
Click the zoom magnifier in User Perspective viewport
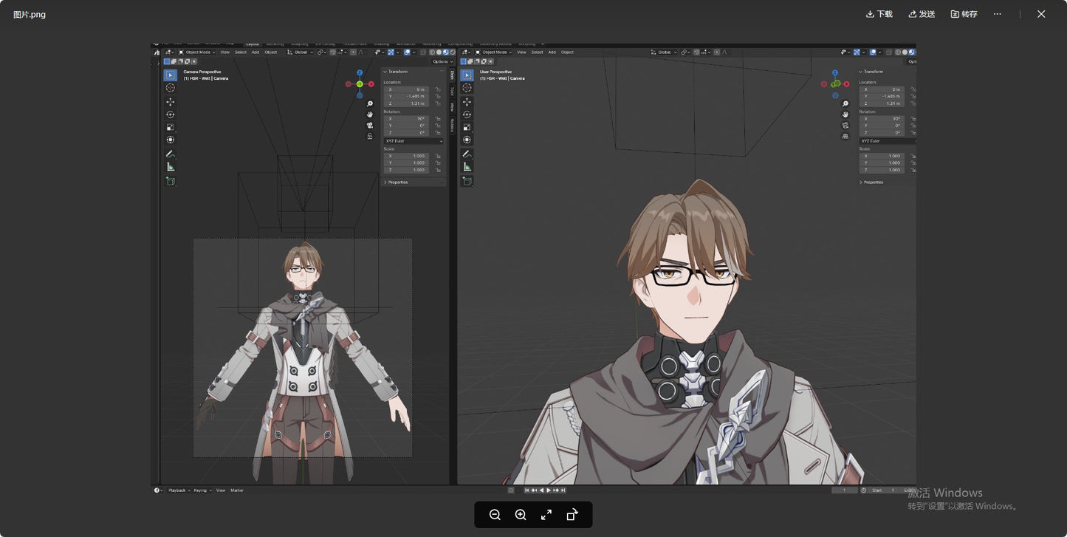click(845, 103)
